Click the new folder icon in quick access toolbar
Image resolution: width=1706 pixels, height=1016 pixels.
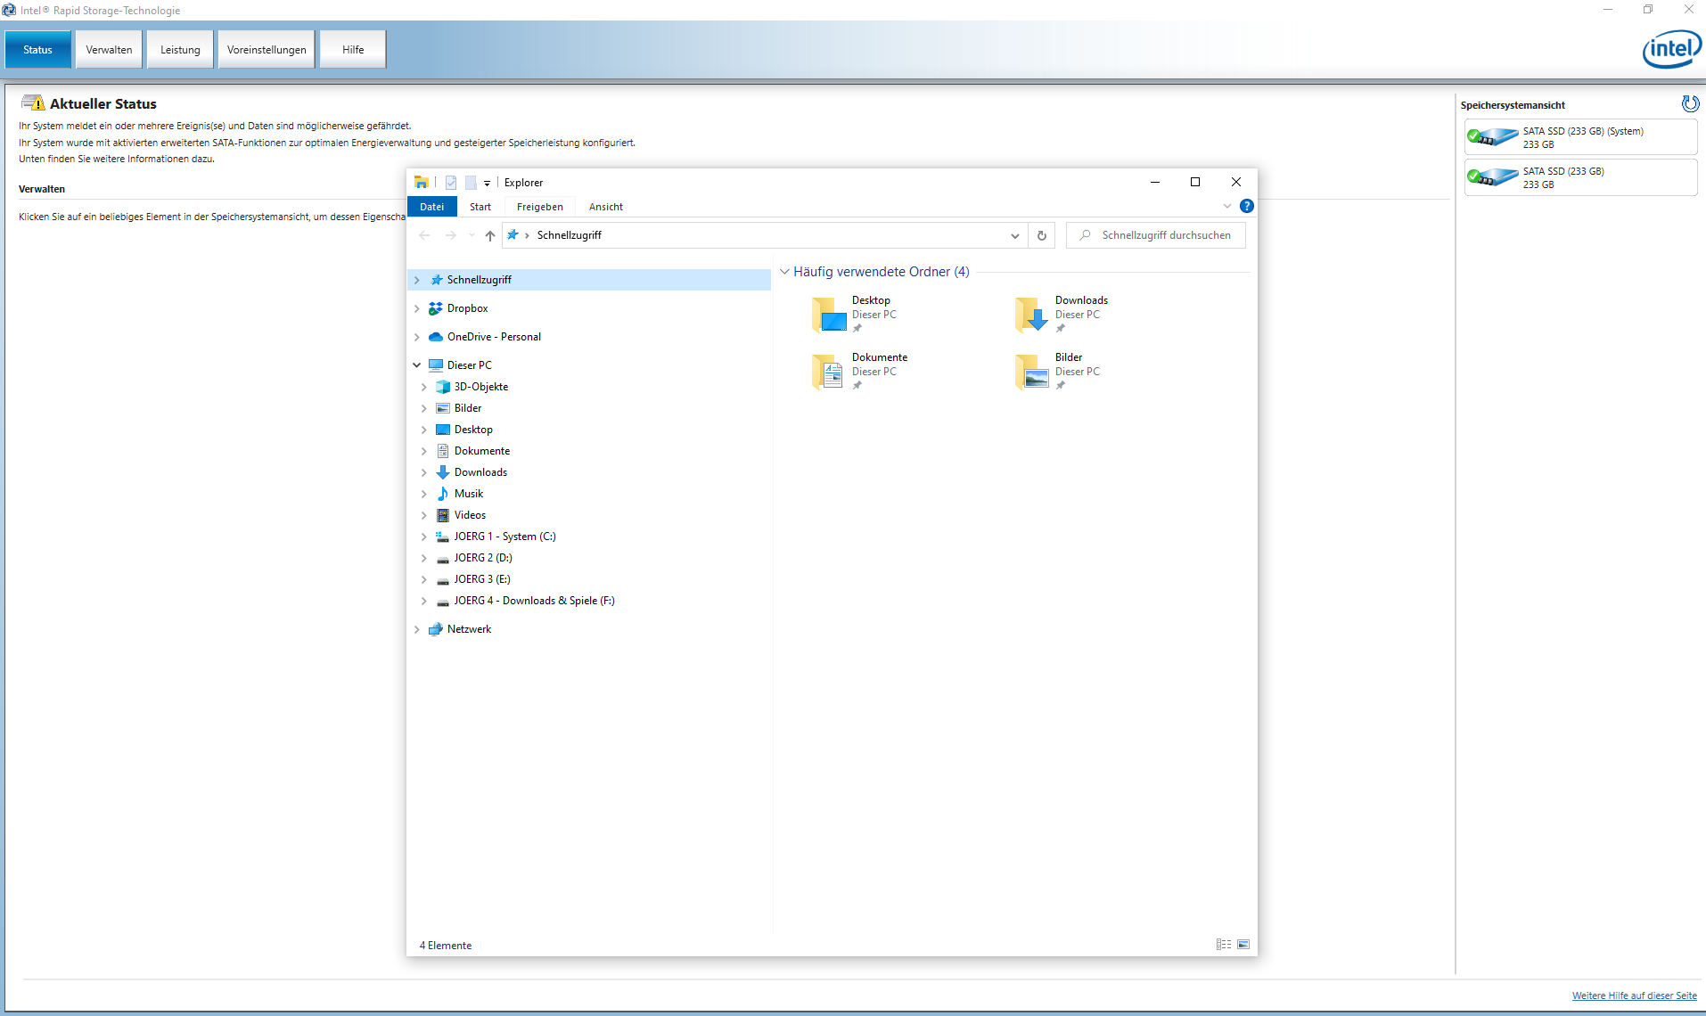(471, 183)
